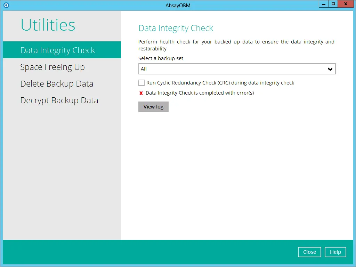Switch to Space Freeing Up
The height and width of the screenshot is (267, 356).
(x=52, y=67)
